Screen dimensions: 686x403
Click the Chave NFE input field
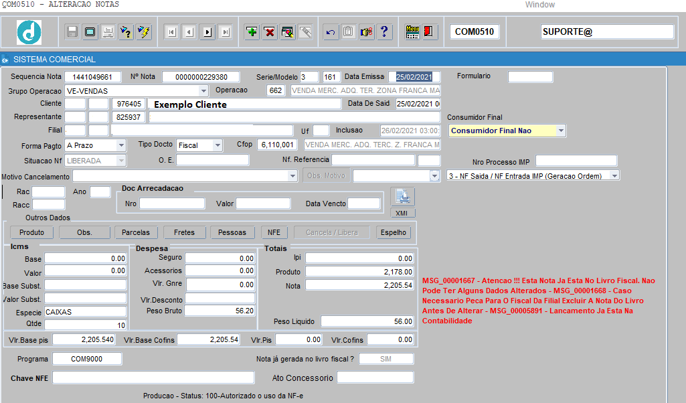tap(153, 378)
